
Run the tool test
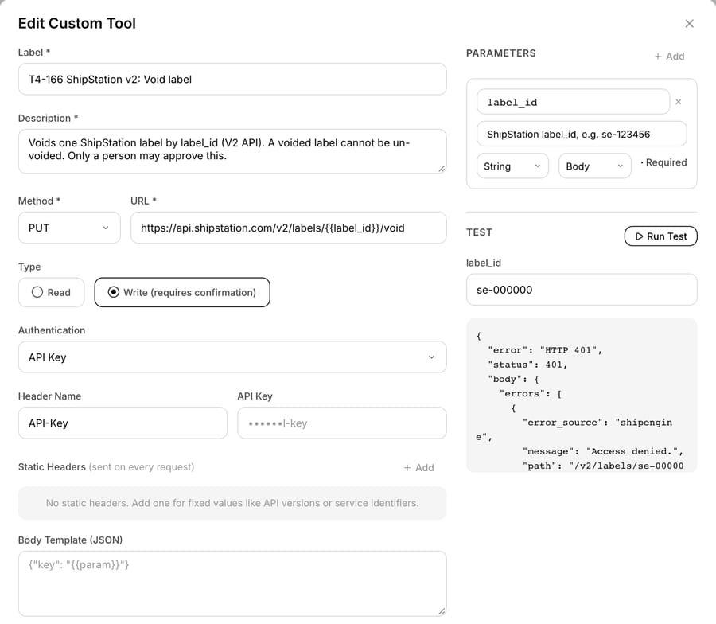661,236
